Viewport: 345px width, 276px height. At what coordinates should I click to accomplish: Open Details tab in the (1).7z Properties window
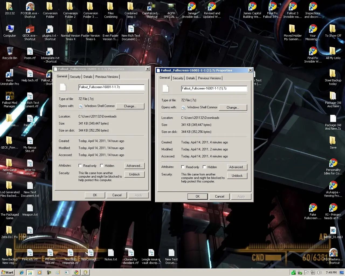[191, 78]
